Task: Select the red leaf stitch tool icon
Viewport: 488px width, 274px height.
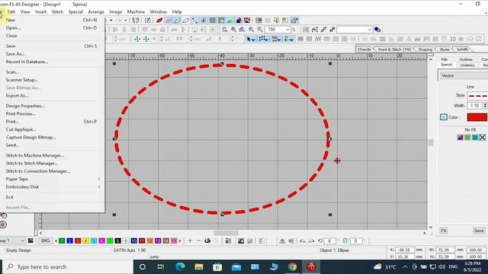Action: pos(159,21)
